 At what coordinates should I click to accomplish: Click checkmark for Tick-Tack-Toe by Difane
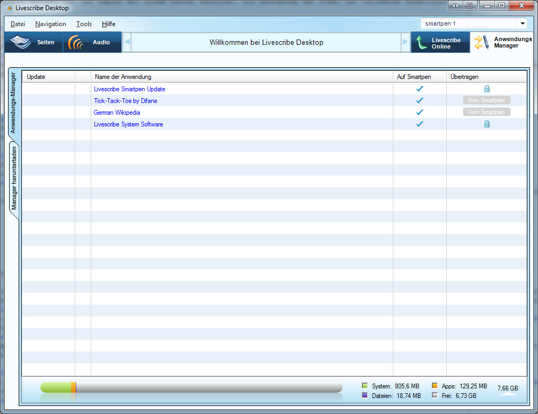point(420,100)
